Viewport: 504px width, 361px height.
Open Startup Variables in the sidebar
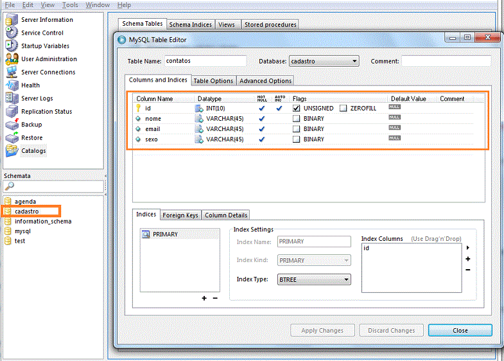(45, 46)
